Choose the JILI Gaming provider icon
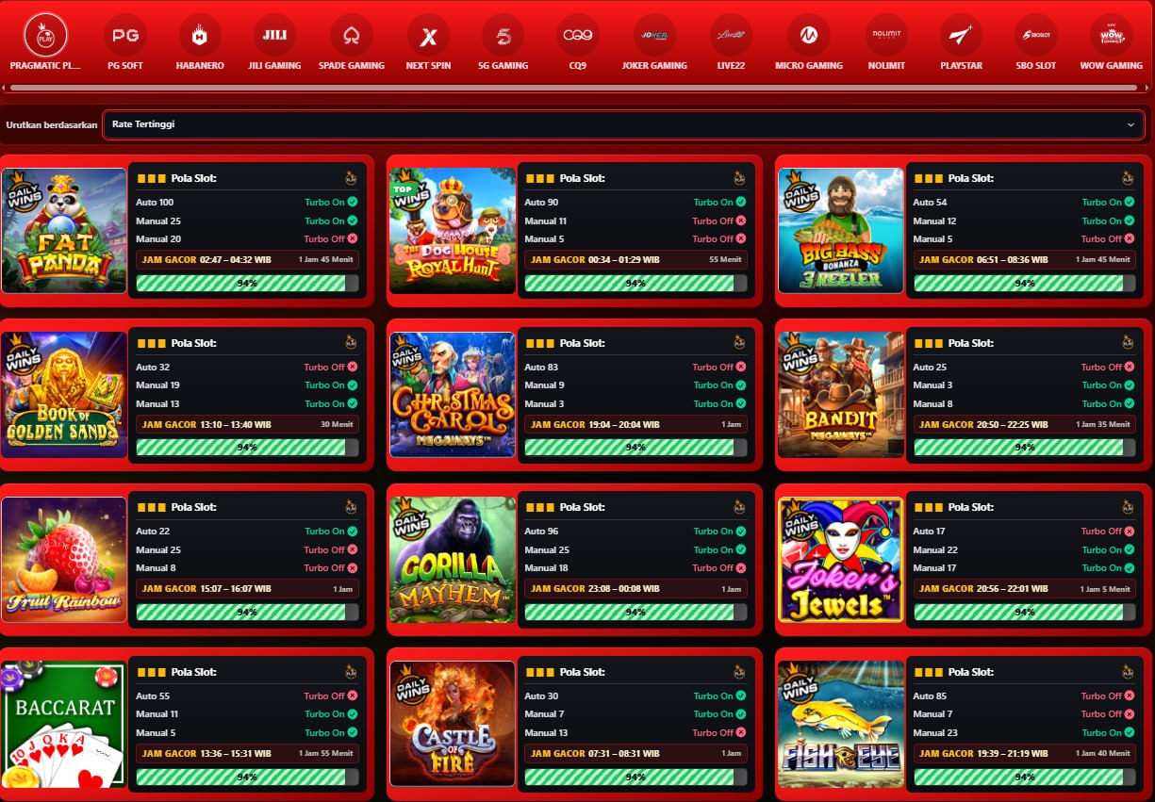This screenshot has height=802, width=1155. (x=274, y=36)
